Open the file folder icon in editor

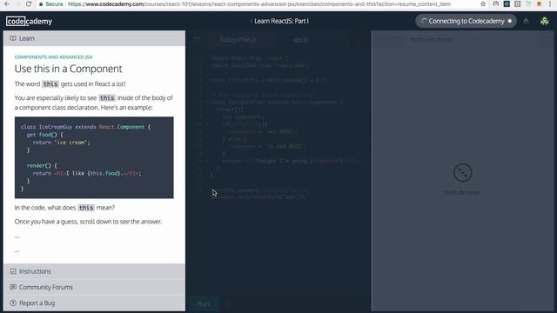198,39
